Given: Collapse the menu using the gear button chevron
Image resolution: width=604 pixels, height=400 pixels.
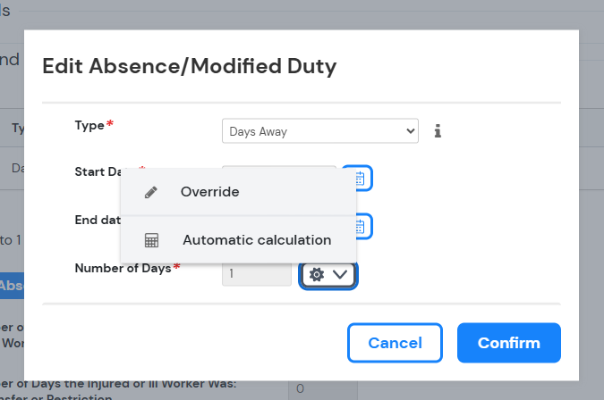Looking at the screenshot, I should pos(340,274).
